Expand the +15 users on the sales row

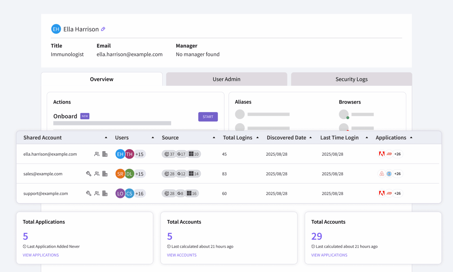click(139, 174)
